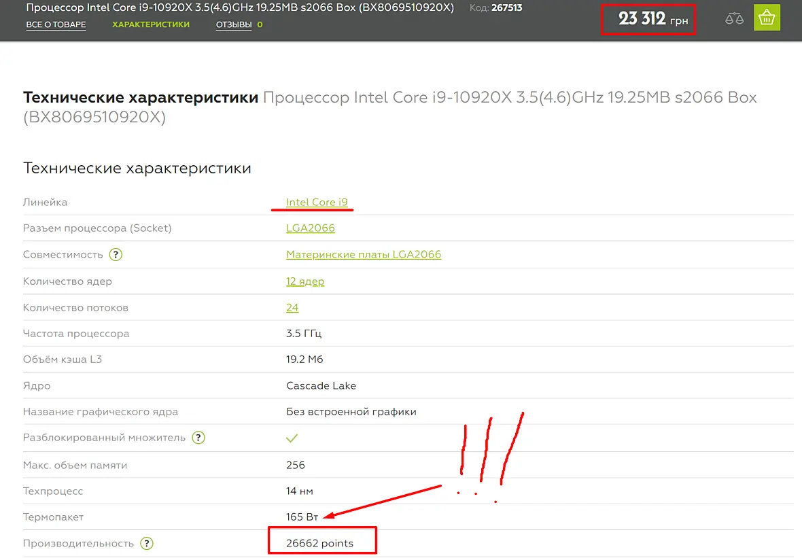Click the Частота процессора label
The image size is (802, 558).
[x=76, y=334]
